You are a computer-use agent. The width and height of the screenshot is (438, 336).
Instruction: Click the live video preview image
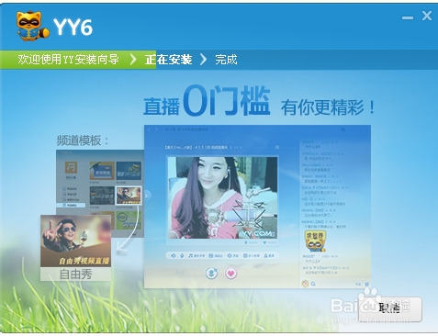pyautogui.click(x=222, y=197)
